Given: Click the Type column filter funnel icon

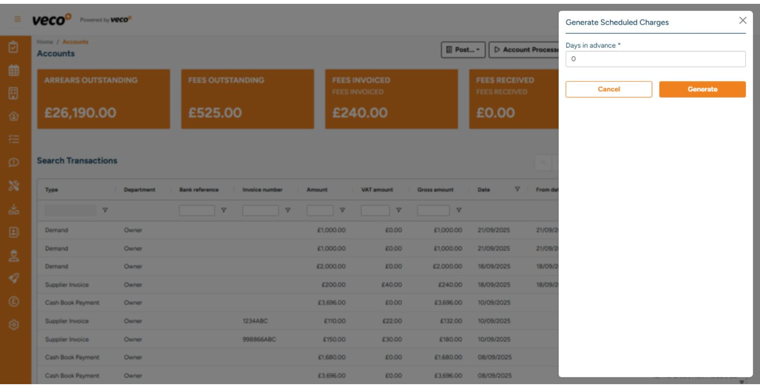Looking at the screenshot, I should point(105,210).
